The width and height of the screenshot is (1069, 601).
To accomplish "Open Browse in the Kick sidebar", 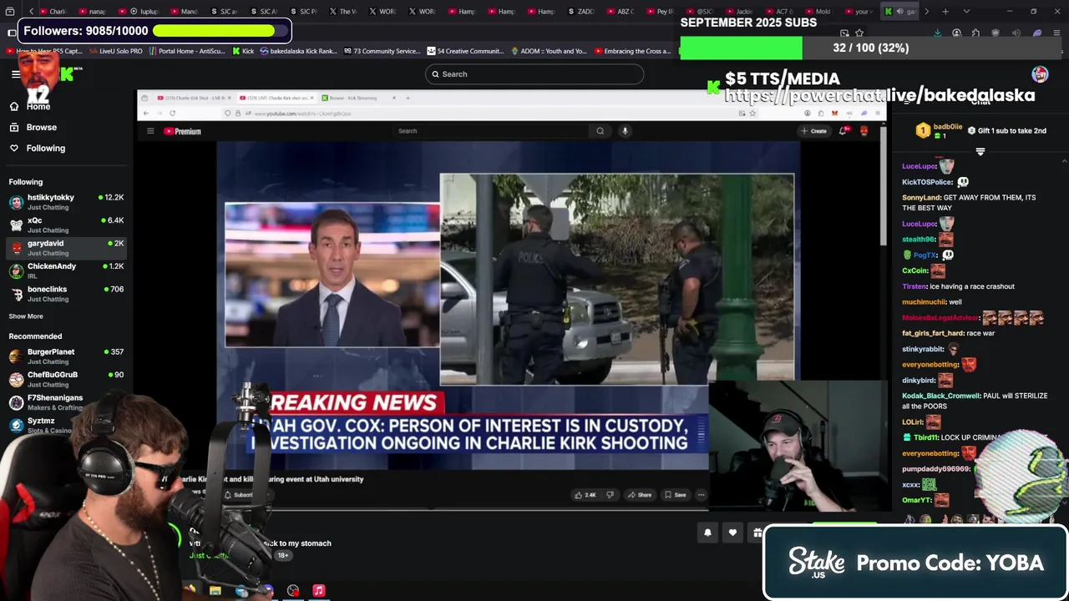I will point(33,127).
